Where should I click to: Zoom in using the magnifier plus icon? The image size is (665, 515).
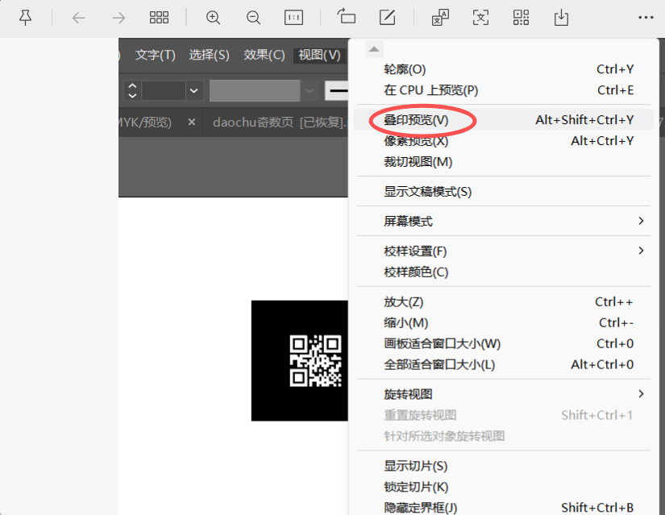pyautogui.click(x=213, y=17)
